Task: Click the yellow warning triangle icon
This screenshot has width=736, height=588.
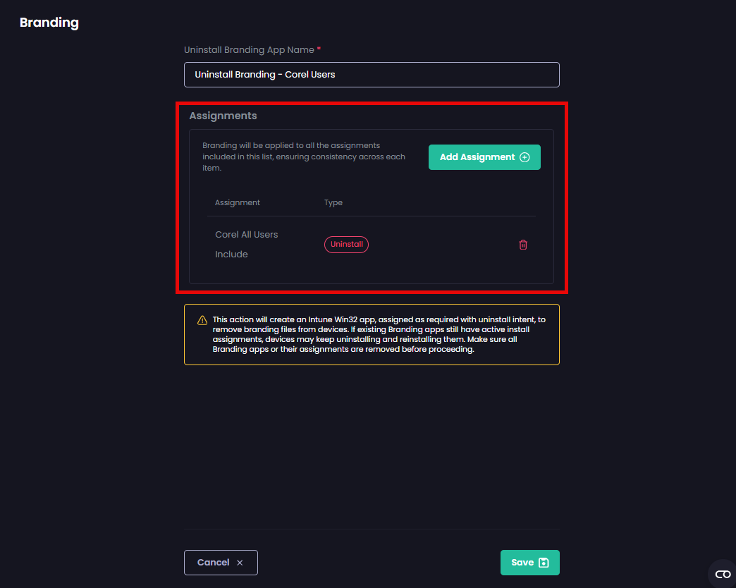Action: click(202, 320)
